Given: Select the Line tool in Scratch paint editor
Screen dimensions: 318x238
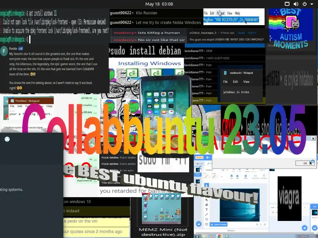Looking at the screenshot, I should (x=207, y=214).
